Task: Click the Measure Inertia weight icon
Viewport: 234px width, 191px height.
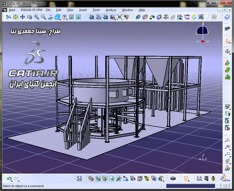Action: click(x=213, y=179)
